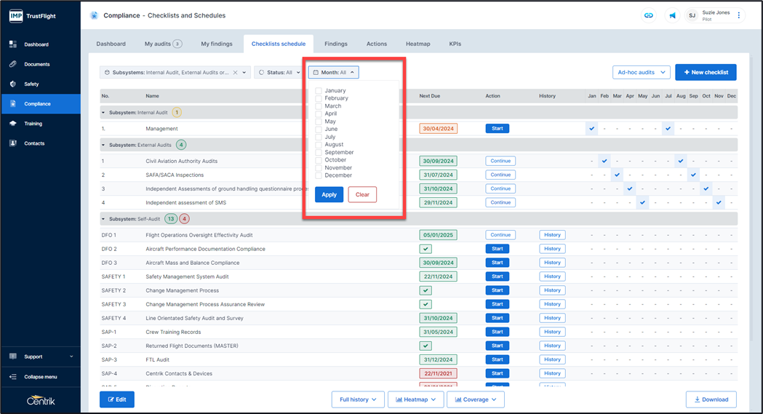Remove the Subsystems filter with X
The image size is (763, 414).
click(235, 73)
